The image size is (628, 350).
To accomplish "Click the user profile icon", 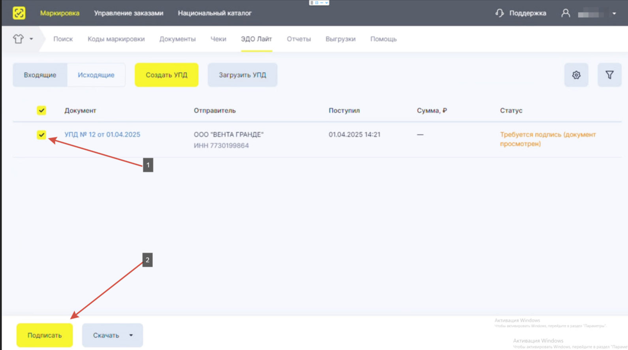I will point(566,13).
